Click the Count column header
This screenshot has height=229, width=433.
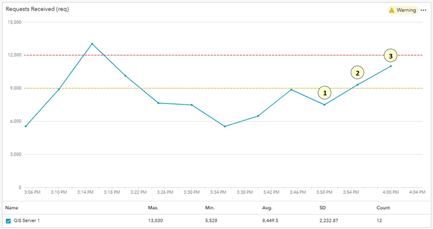383,208
